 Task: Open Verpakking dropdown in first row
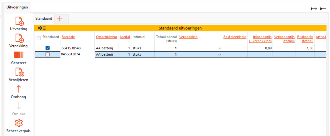pos(219,48)
